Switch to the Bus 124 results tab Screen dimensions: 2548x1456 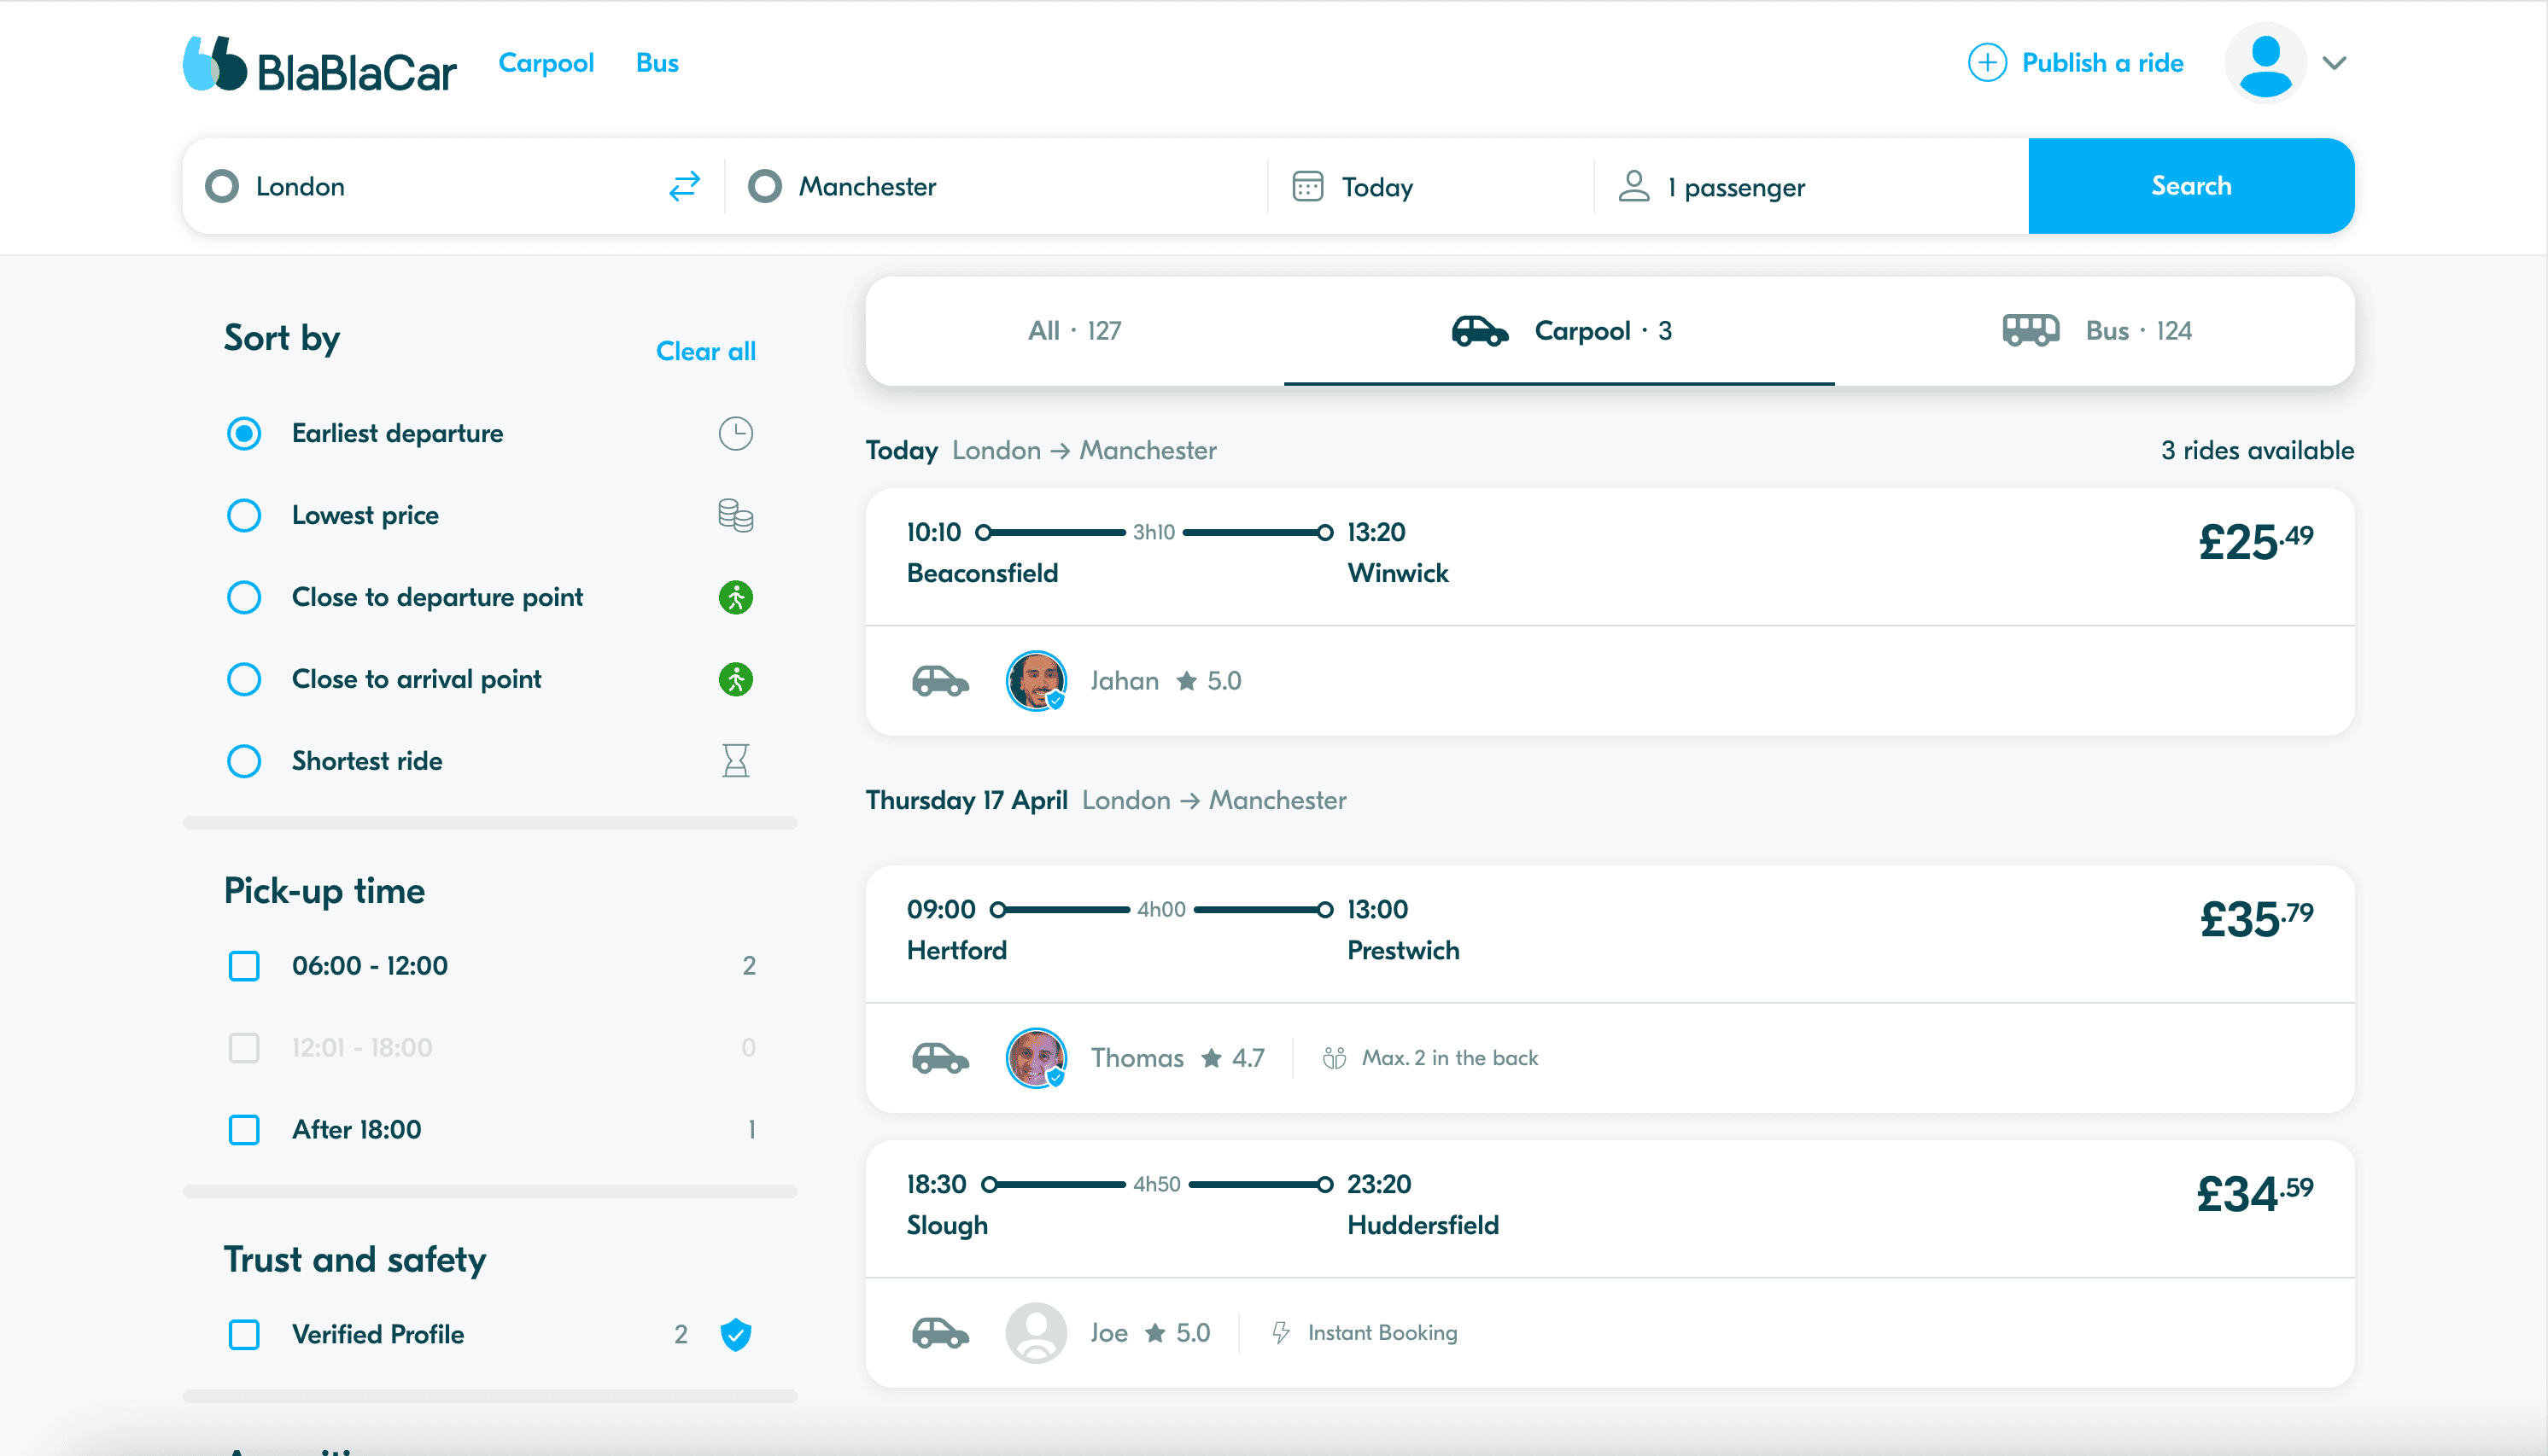(2097, 331)
